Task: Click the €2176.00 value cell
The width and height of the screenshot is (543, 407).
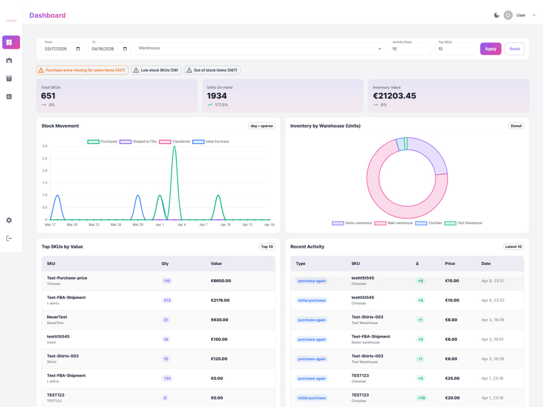Action: click(x=220, y=301)
